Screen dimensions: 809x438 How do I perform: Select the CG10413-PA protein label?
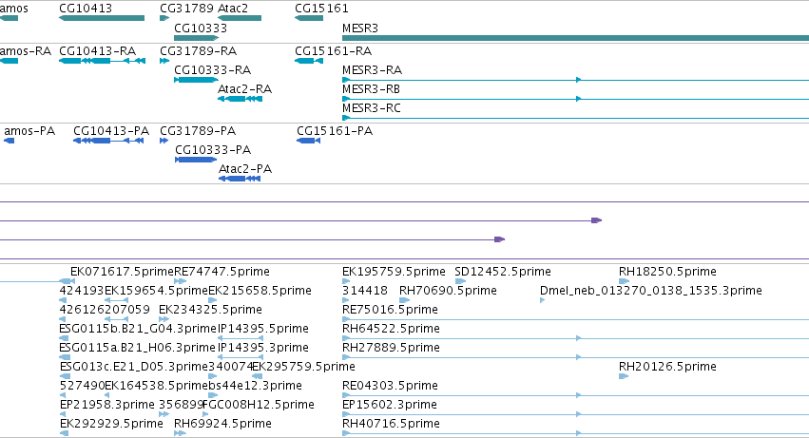[111, 131]
